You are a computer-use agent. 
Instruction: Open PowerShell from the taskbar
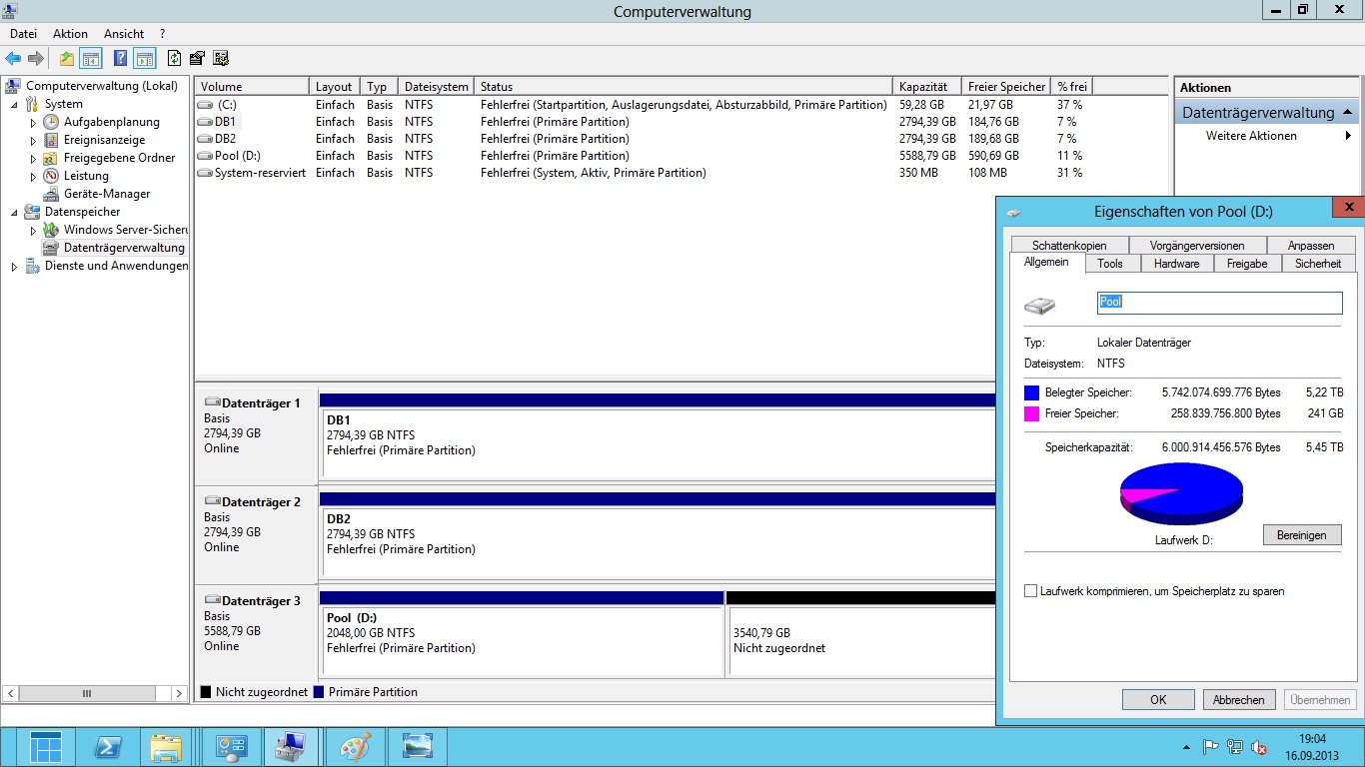coord(108,747)
